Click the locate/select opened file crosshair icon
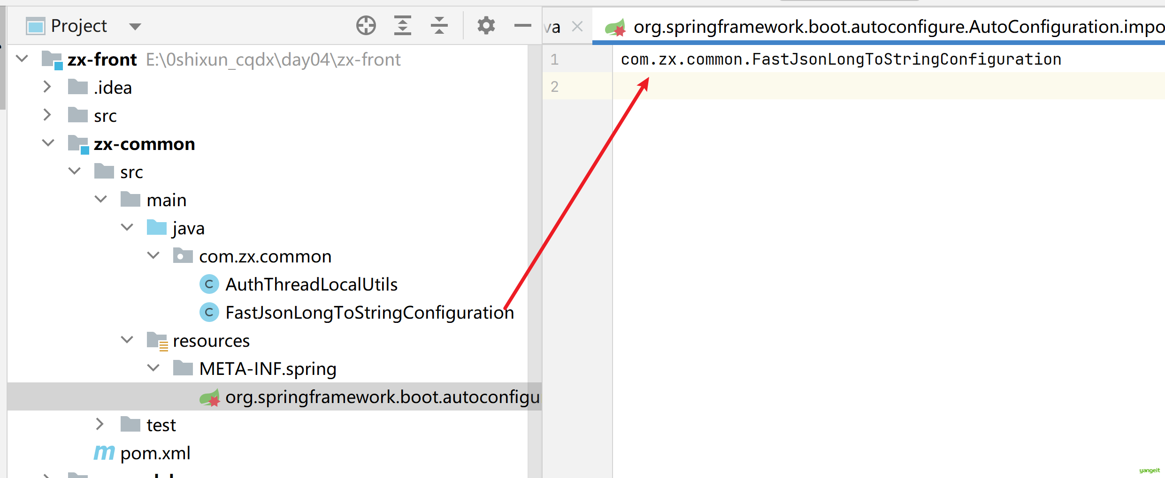Screen dimensions: 1165x478 tap(366, 26)
